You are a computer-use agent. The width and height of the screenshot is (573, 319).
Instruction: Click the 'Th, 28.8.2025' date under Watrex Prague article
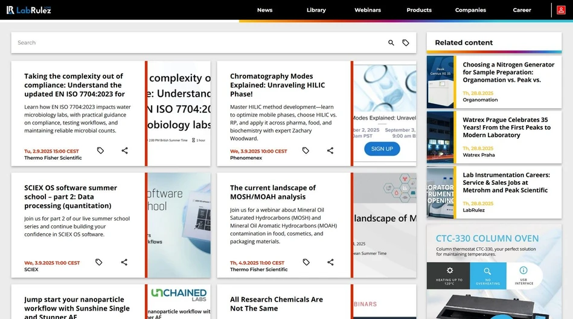pyautogui.click(x=478, y=148)
